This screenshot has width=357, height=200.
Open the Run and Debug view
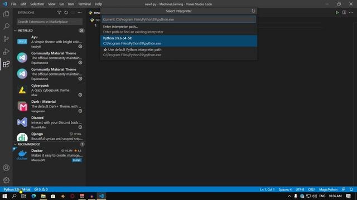click(6, 52)
